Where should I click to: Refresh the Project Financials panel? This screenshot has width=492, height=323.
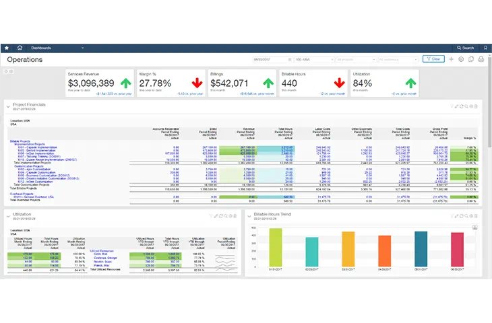click(x=462, y=106)
